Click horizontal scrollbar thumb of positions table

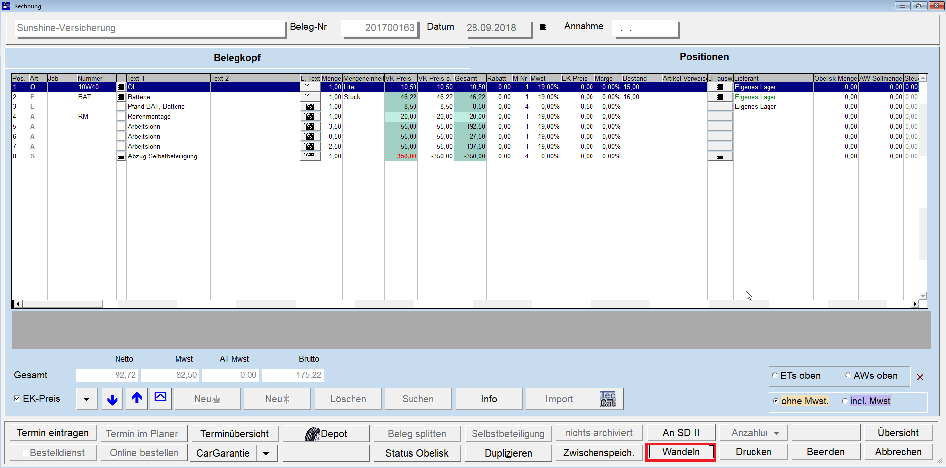(x=62, y=304)
